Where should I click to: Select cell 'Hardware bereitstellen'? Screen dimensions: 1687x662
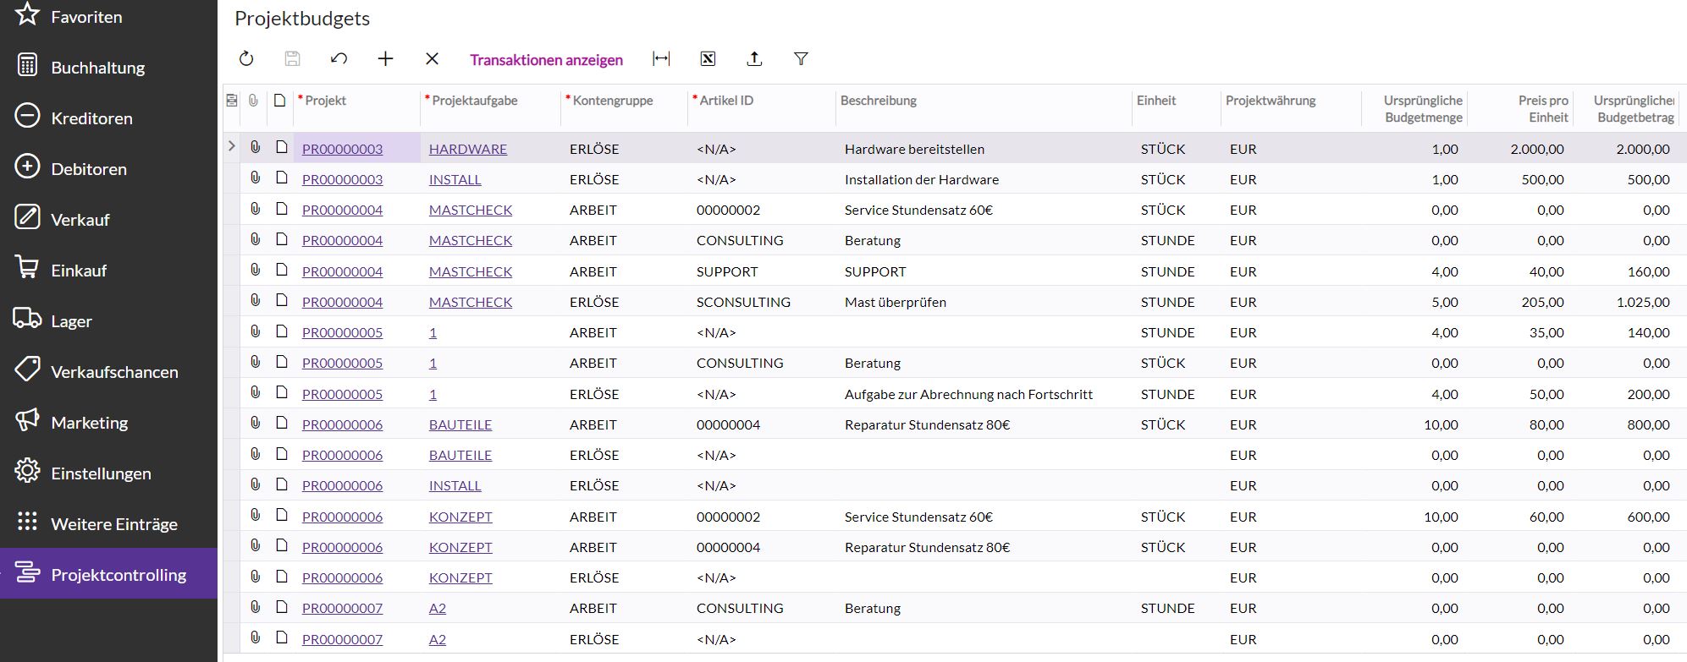click(x=914, y=149)
